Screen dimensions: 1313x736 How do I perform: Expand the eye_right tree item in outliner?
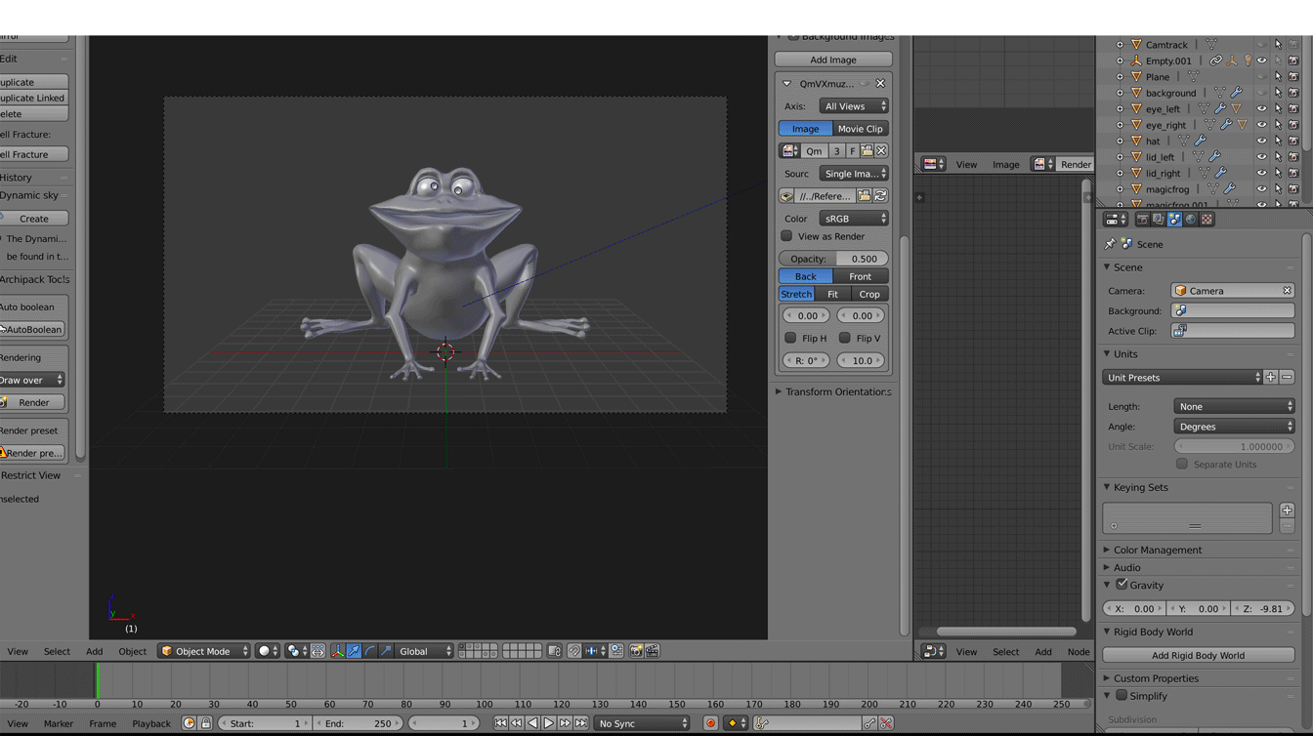[x=1120, y=125]
